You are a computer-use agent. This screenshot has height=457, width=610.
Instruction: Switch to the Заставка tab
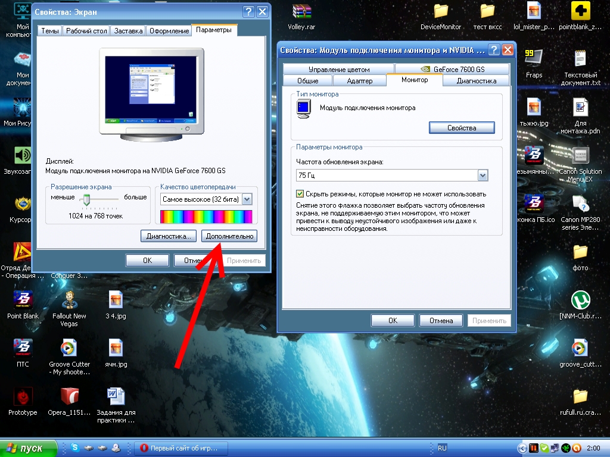point(128,30)
